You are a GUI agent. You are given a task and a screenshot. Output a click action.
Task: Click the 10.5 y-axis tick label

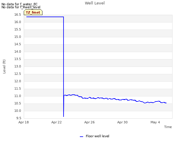pos(18,103)
